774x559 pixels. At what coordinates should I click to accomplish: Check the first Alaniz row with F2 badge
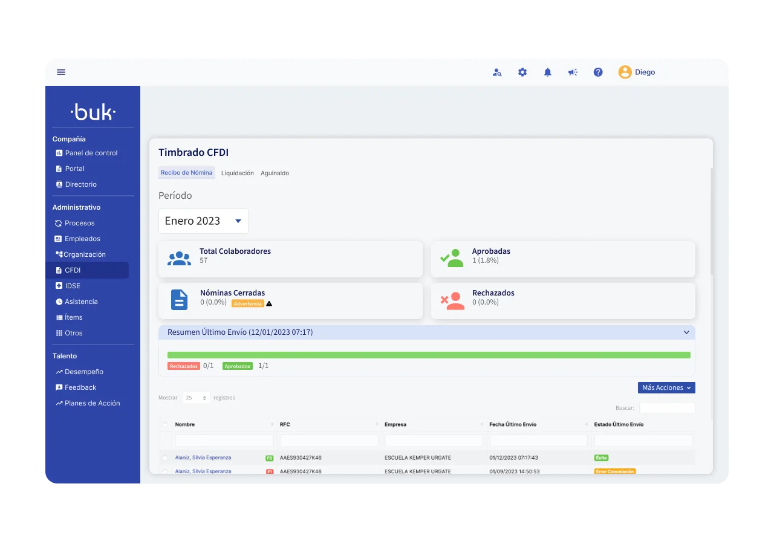tap(165, 458)
